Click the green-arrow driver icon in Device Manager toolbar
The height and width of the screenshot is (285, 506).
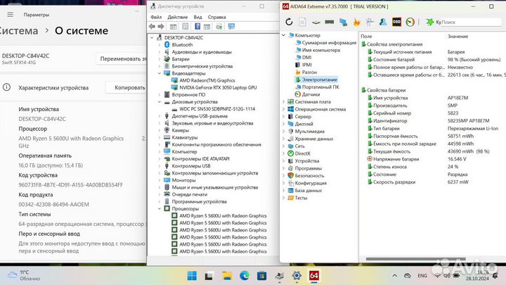pos(219,27)
